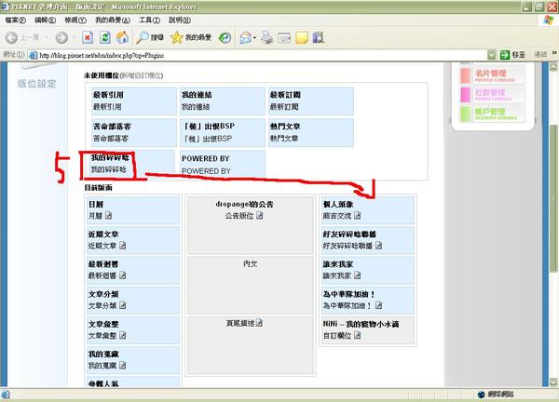Select the 最新引用 unused widget block

pyautogui.click(x=133, y=101)
